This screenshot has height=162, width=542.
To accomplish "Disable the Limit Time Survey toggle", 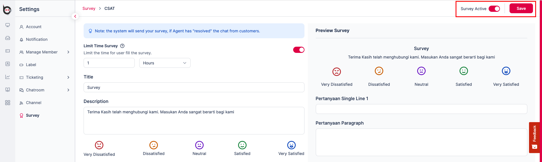I will [x=299, y=50].
